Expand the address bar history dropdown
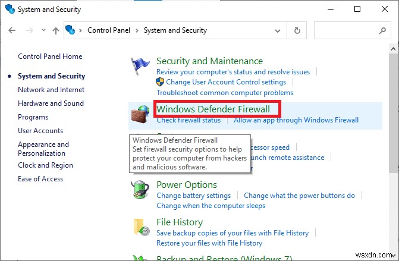This screenshot has width=399, height=261. pos(278,30)
